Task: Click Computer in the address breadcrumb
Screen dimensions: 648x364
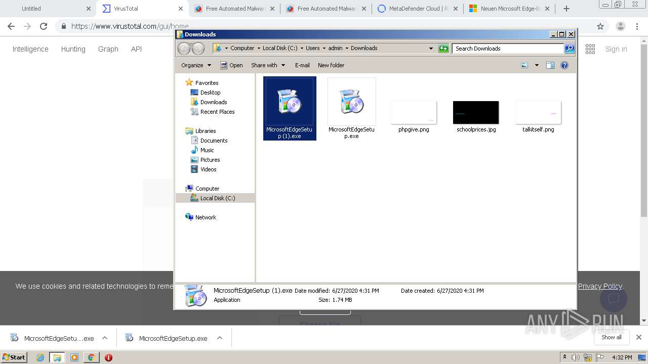Action: 242,48
